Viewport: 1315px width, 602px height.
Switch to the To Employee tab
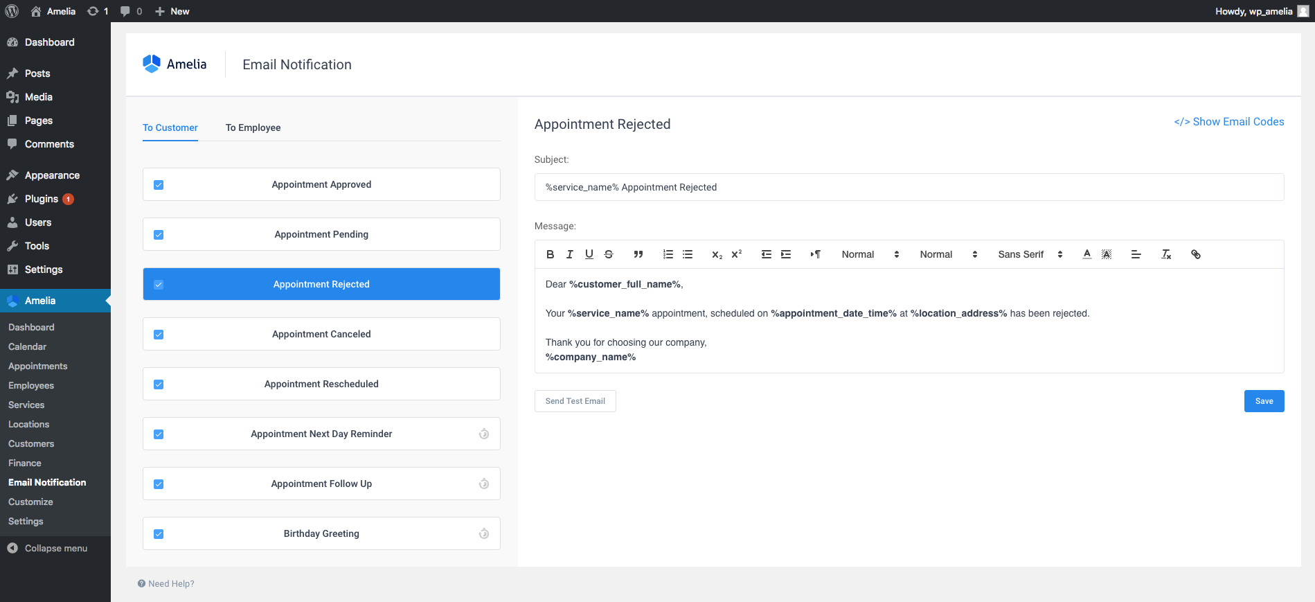(x=253, y=127)
